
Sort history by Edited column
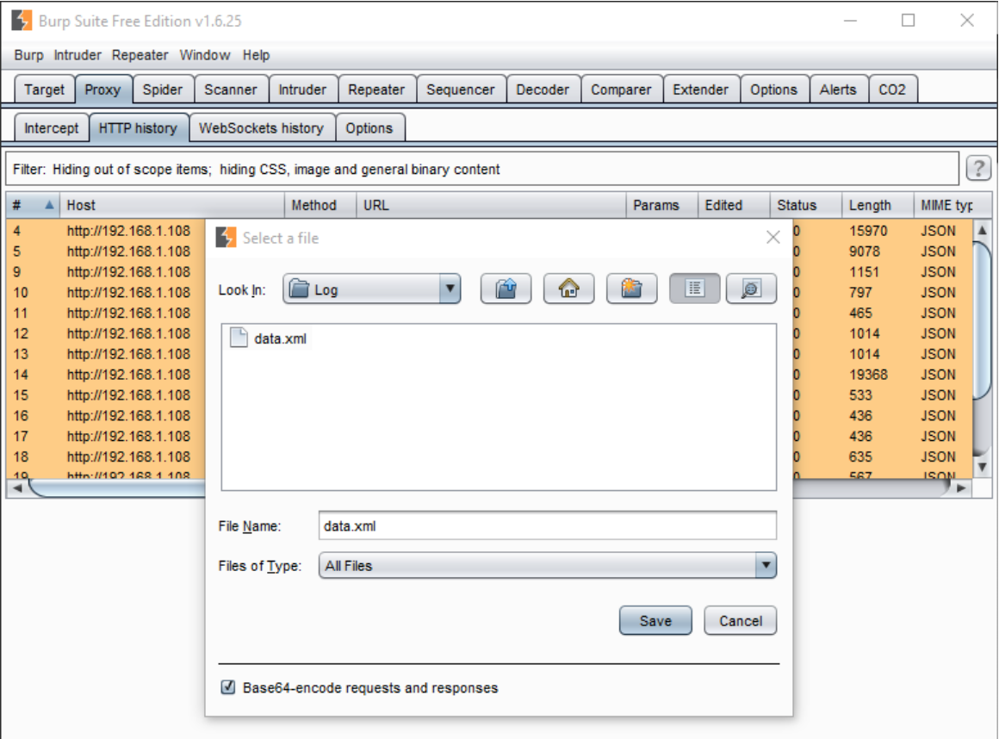734,205
